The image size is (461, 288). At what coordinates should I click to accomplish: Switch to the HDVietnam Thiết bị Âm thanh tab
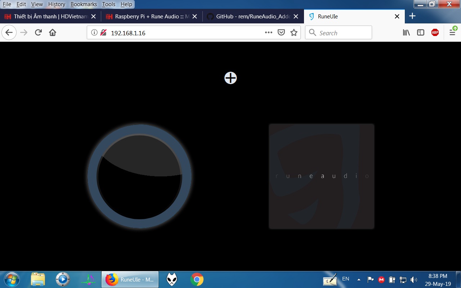tap(50, 17)
